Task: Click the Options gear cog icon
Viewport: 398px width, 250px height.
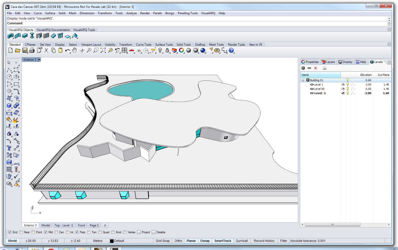Action: point(217,50)
